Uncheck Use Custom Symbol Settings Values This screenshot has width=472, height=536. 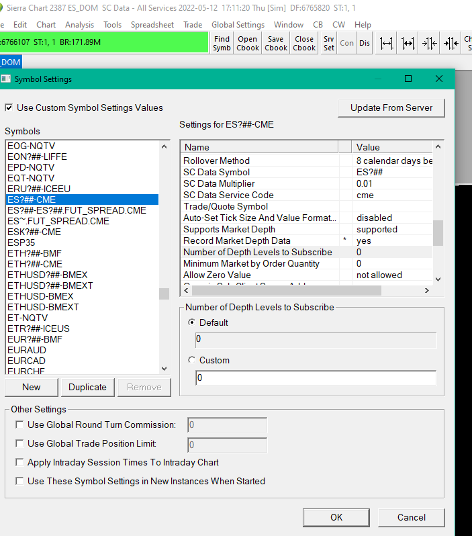tap(9, 107)
